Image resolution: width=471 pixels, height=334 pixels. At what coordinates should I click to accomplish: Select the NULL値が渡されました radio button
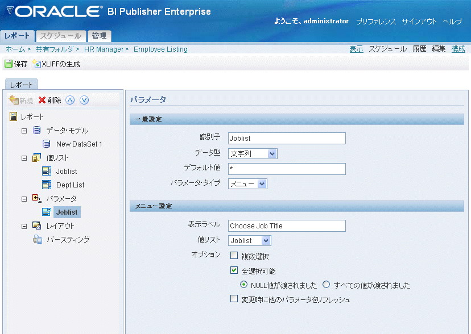coord(243,285)
